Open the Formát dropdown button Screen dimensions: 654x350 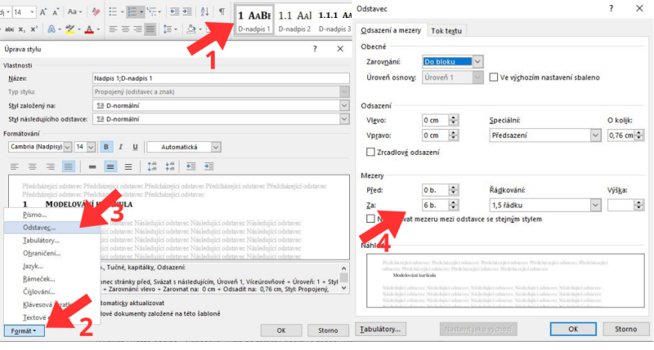(x=25, y=331)
